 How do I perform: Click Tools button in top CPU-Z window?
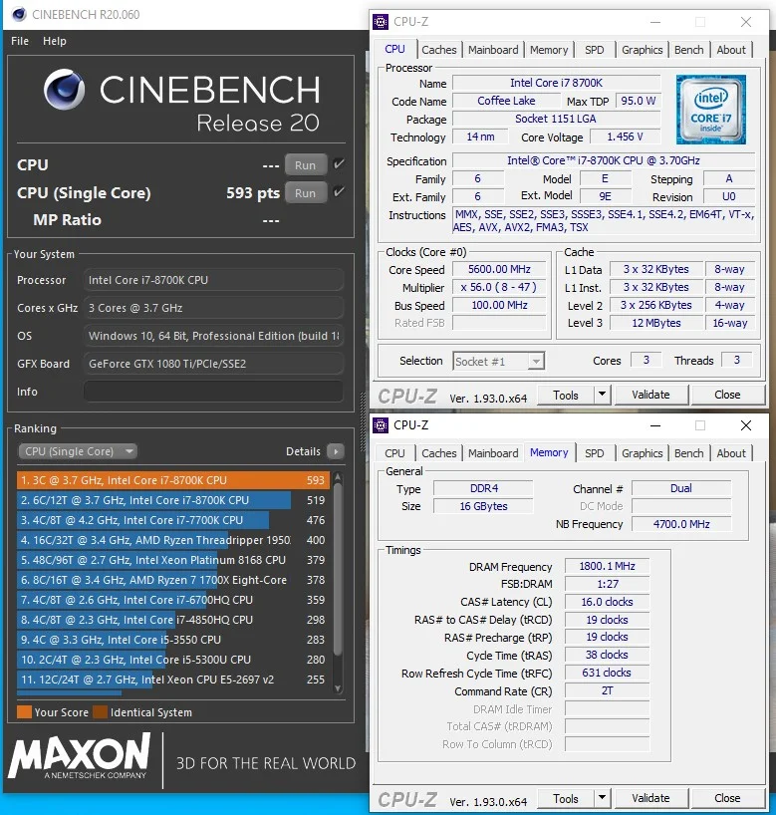pyautogui.click(x=566, y=395)
